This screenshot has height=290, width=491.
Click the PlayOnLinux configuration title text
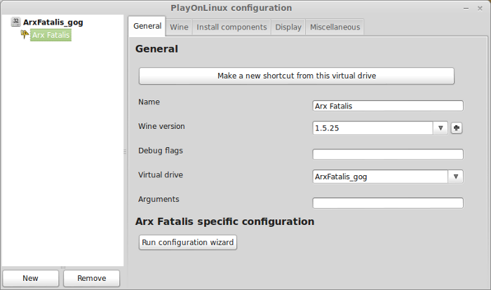[x=231, y=8]
